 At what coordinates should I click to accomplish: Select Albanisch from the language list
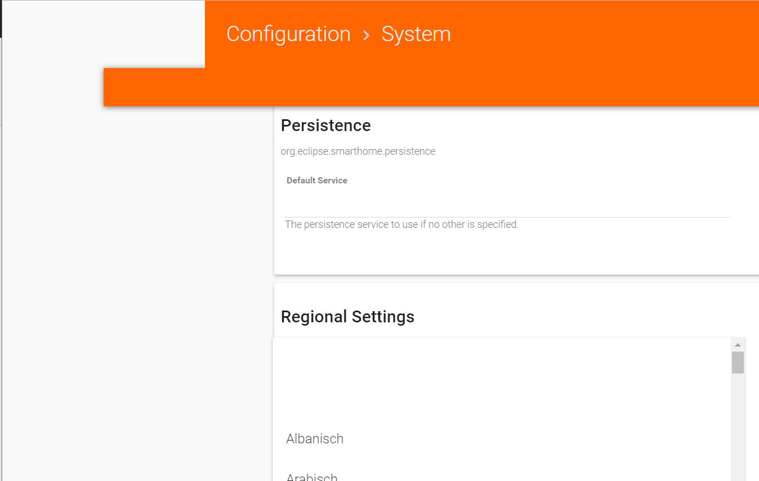315,439
